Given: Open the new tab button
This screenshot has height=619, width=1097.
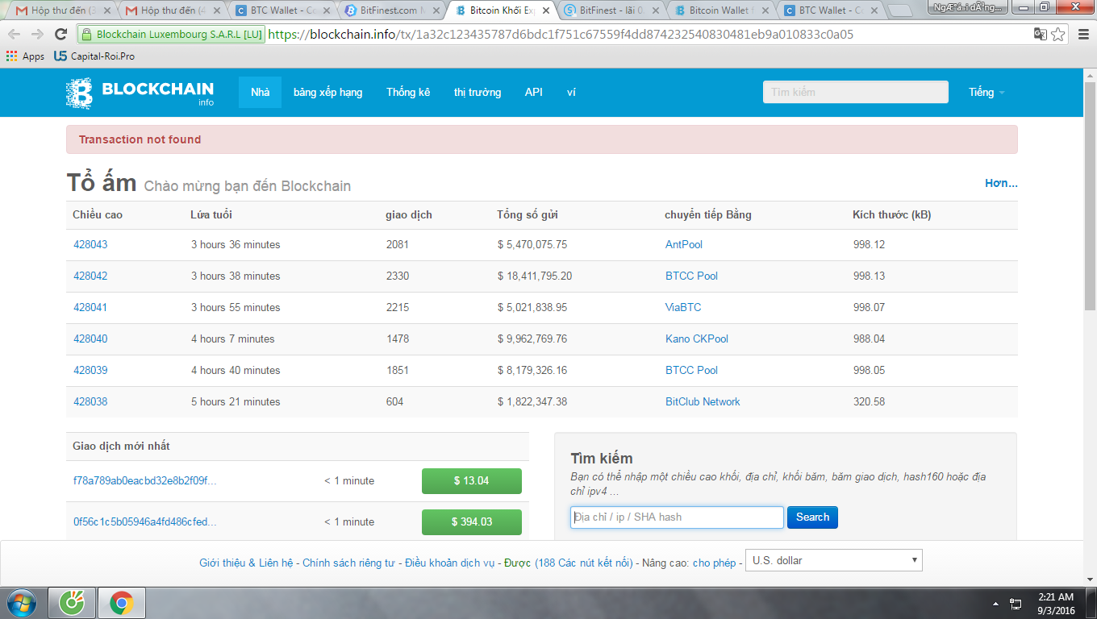Looking at the screenshot, I should pyautogui.click(x=899, y=10).
